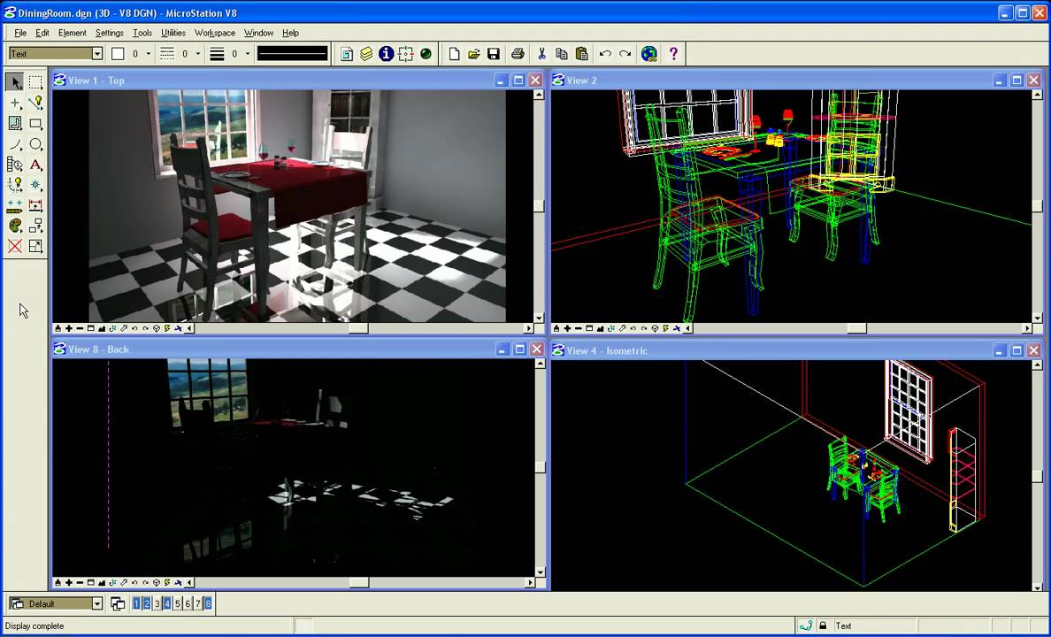Click the line style preview bar

tap(293, 54)
